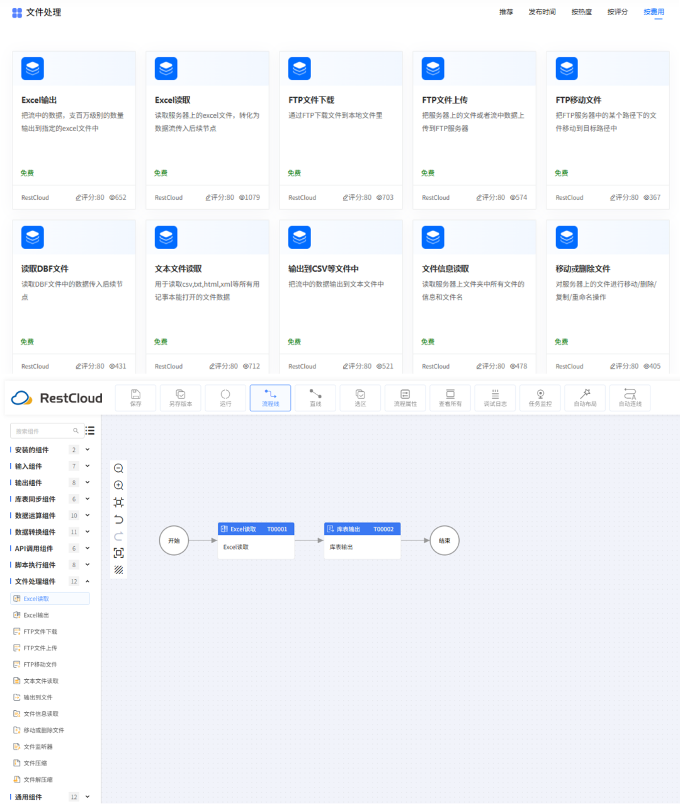Image resolution: width=680 pixels, height=804 pixels.
Task: Sort components by 发布时间
Action: (x=542, y=12)
